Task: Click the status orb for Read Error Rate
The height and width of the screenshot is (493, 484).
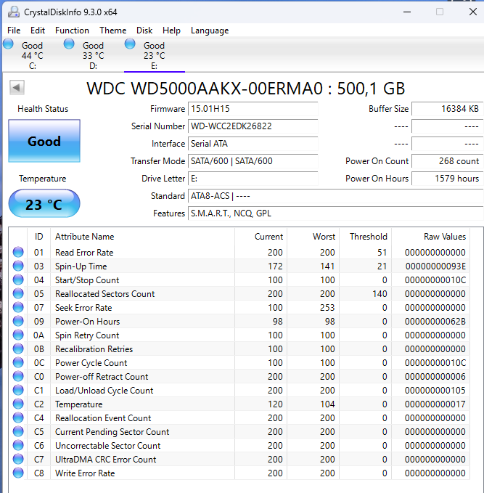Action: point(18,253)
